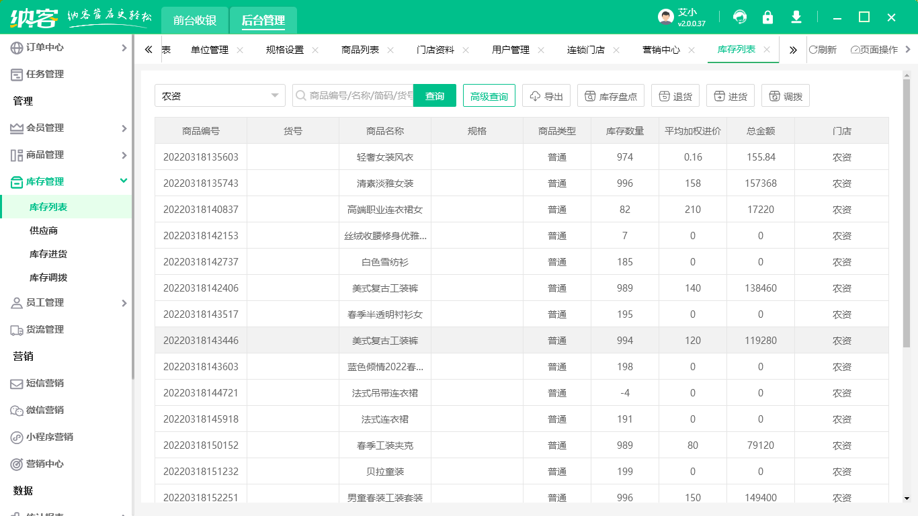Select row 贝拉童装
This screenshot has width=918, height=516.
coord(521,471)
